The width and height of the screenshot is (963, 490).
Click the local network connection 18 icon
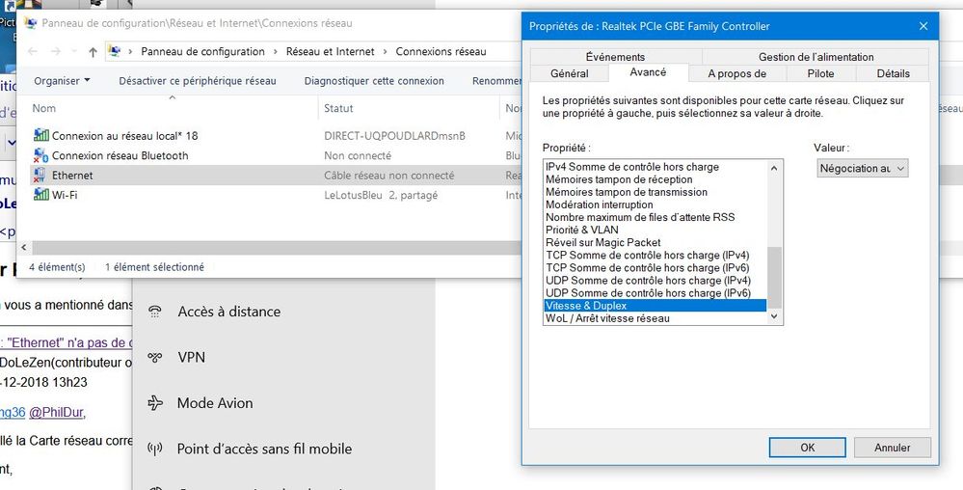click(x=40, y=136)
